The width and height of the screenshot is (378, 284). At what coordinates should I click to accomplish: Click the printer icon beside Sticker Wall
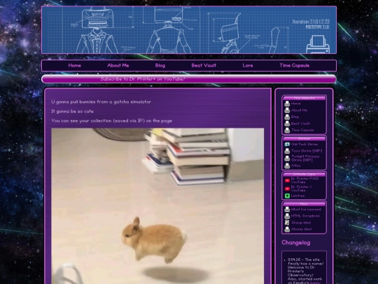click(x=287, y=229)
